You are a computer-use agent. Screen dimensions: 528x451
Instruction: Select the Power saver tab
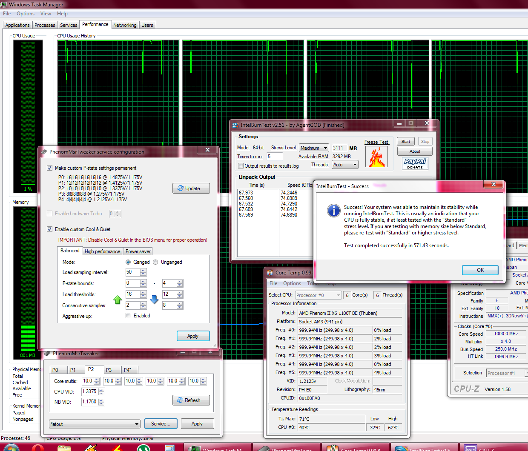click(138, 251)
